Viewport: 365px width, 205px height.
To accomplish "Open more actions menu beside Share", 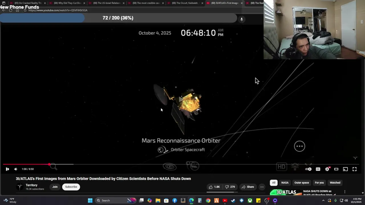I will click(262, 187).
